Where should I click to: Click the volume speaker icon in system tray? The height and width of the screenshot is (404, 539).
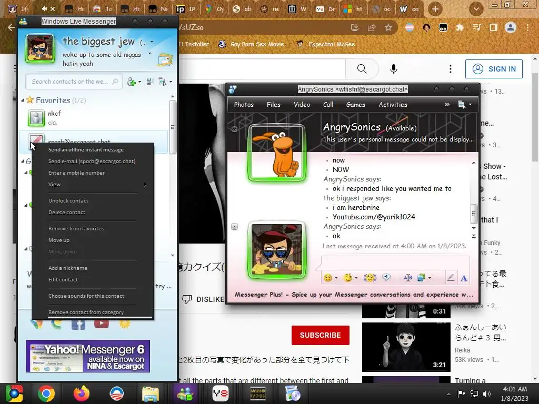click(x=487, y=394)
